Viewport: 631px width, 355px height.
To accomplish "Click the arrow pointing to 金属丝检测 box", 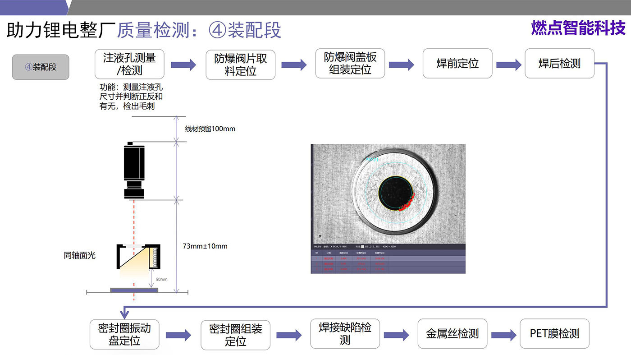I will click(396, 335).
